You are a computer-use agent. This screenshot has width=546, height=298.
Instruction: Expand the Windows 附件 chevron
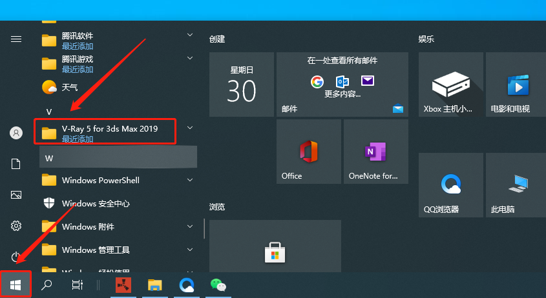190,226
